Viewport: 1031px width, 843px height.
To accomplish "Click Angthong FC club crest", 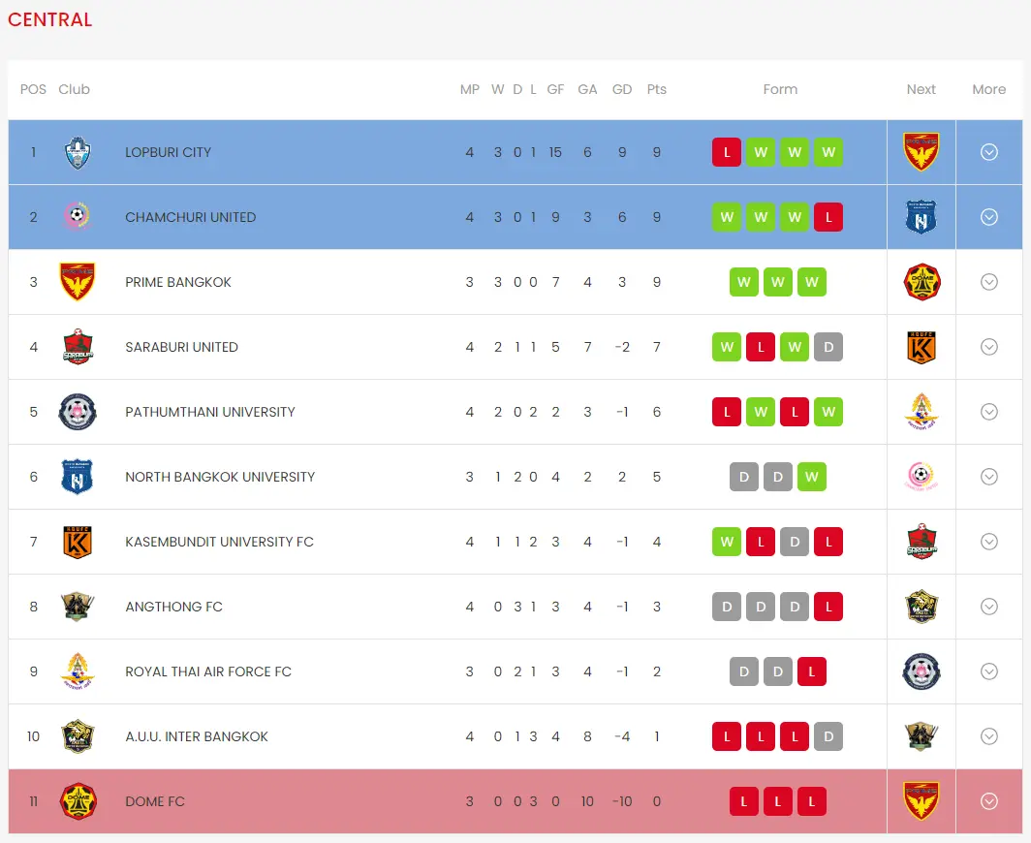I will pos(78,607).
